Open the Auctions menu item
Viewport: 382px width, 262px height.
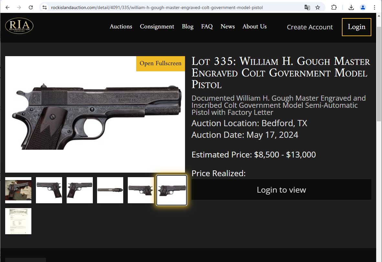[121, 26]
